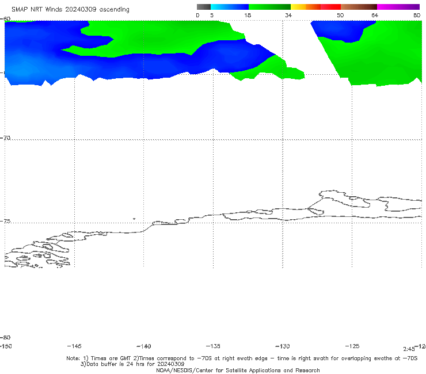
Task: Pick the green segment of the color bar
Action: coord(269,7)
